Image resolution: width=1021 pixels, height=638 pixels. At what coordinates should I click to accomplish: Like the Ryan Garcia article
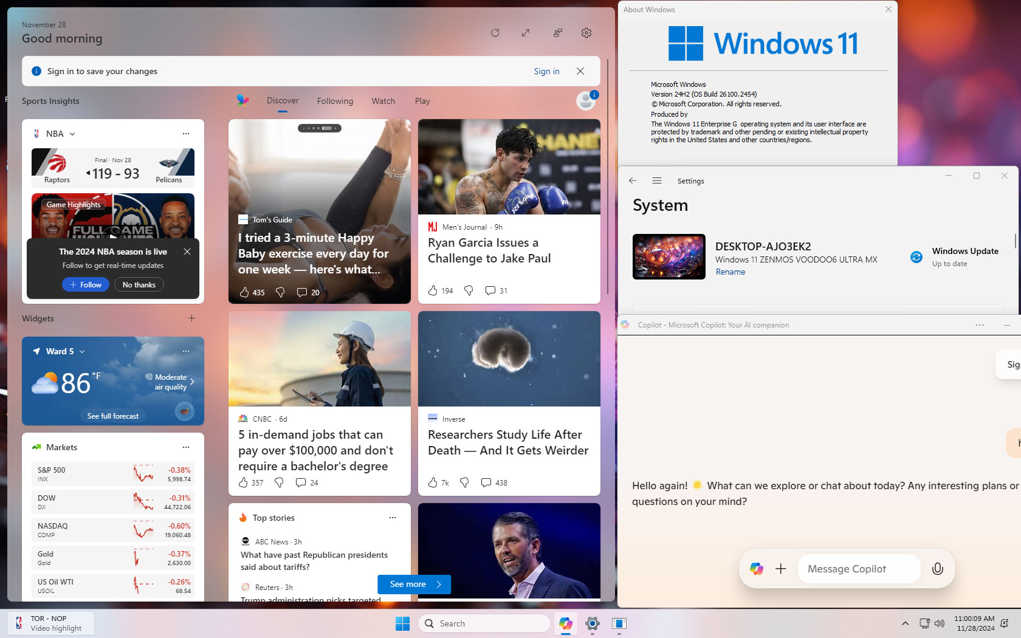pos(433,290)
